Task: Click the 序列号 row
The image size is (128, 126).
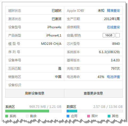Action: coord(35,52)
